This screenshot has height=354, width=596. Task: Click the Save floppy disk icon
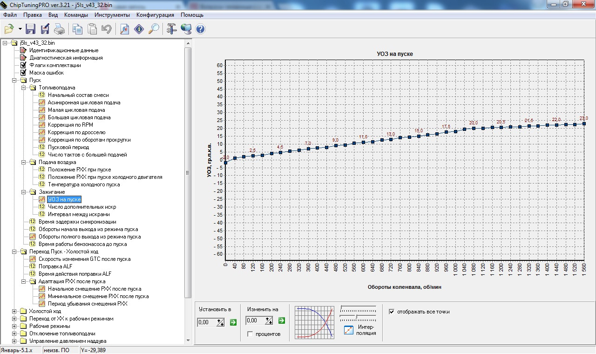[x=31, y=29]
